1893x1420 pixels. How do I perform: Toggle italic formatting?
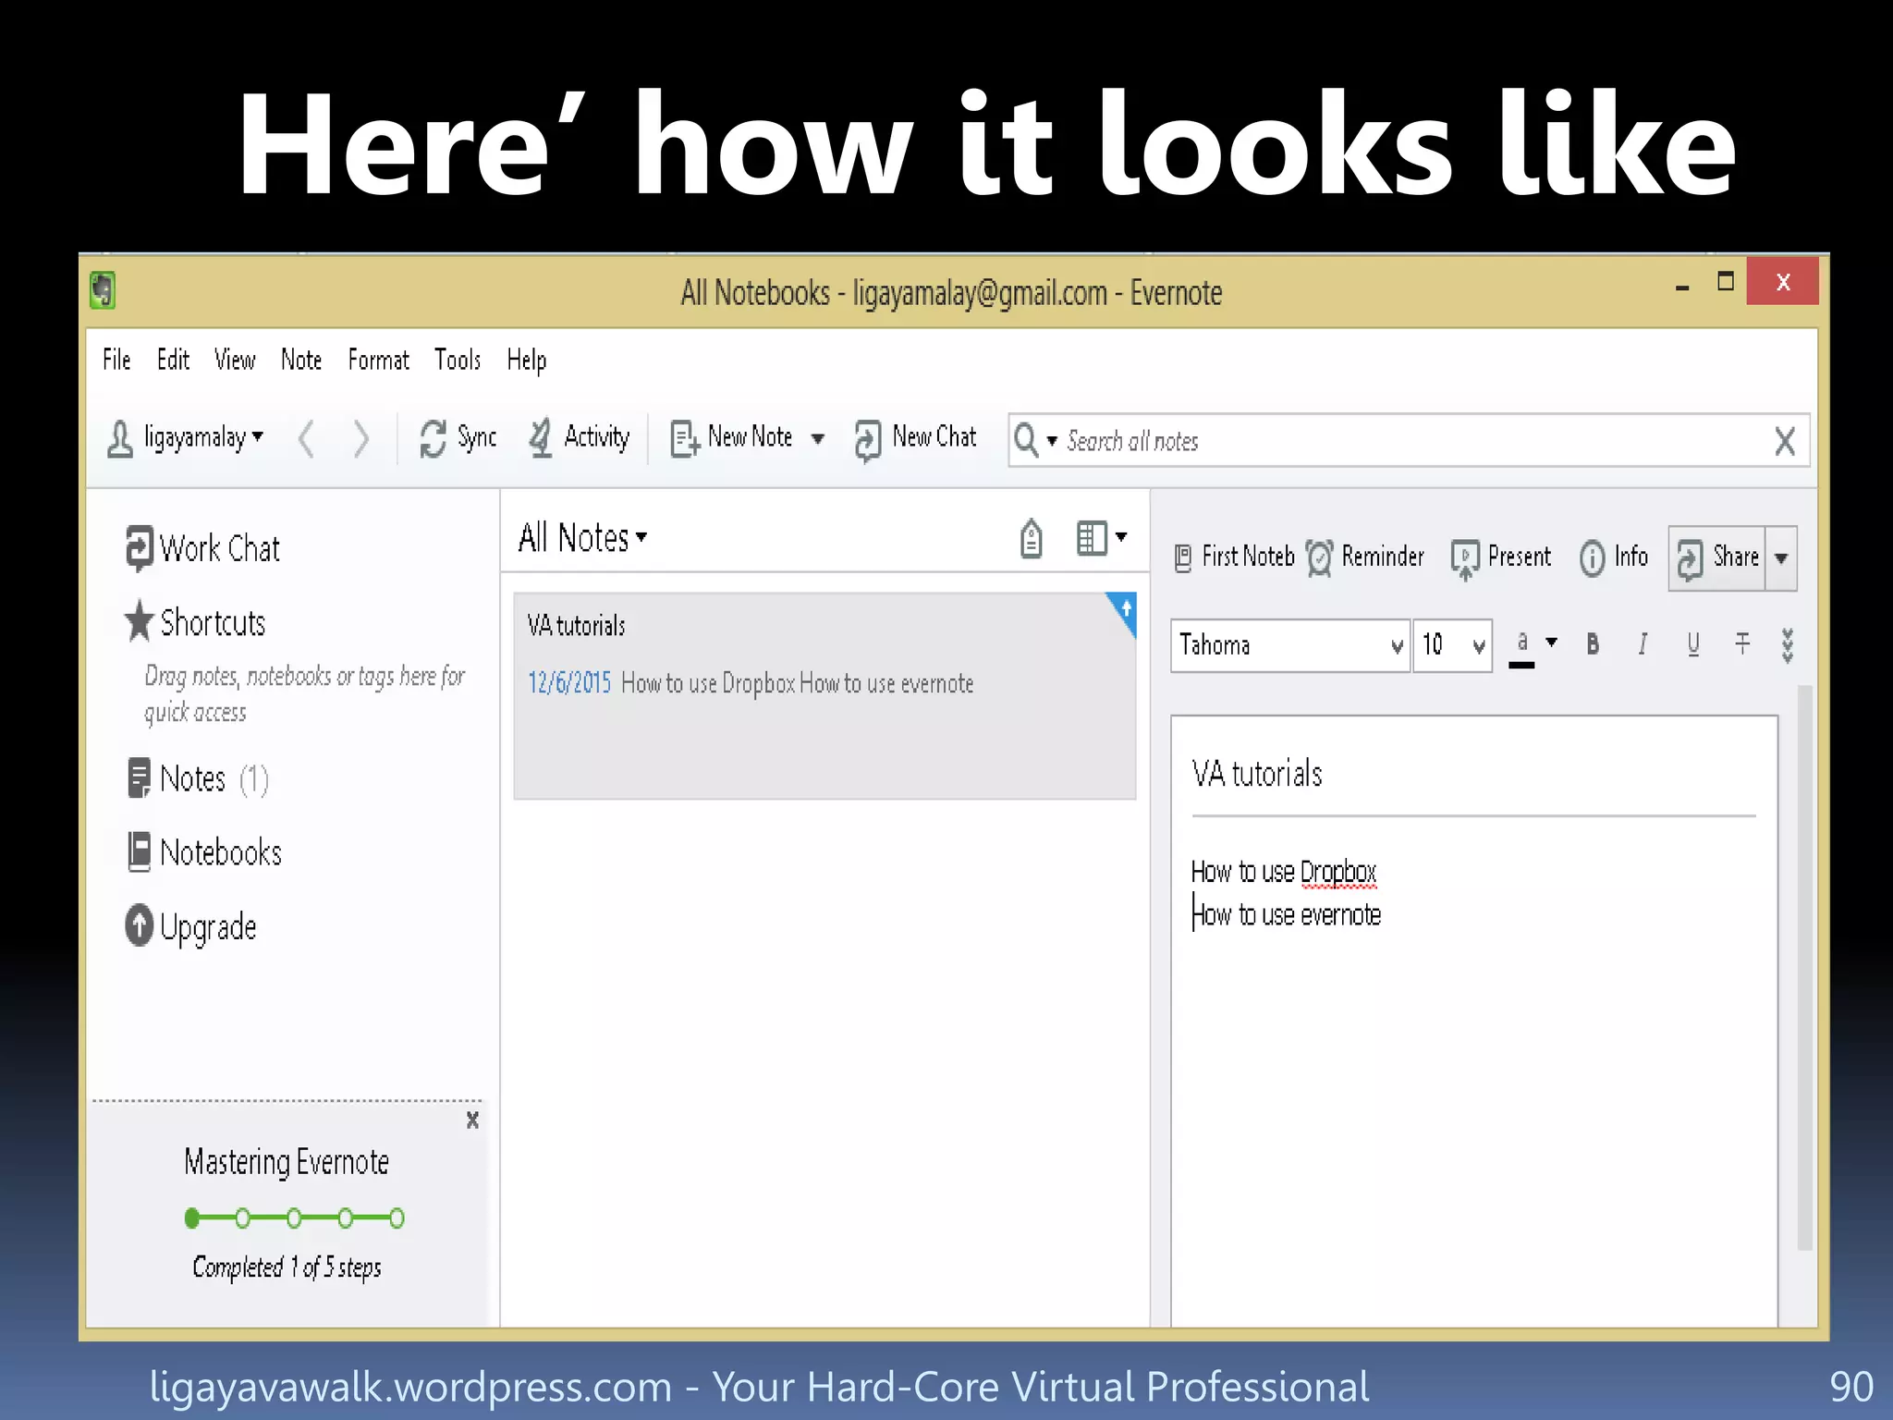pyautogui.click(x=1643, y=644)
